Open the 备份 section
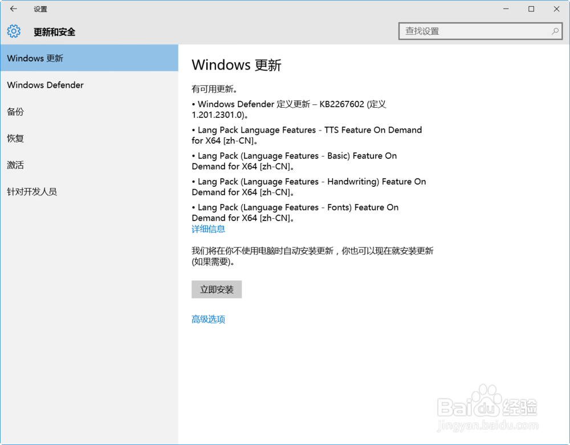This screenshot has height=445, width=570. 89,112
